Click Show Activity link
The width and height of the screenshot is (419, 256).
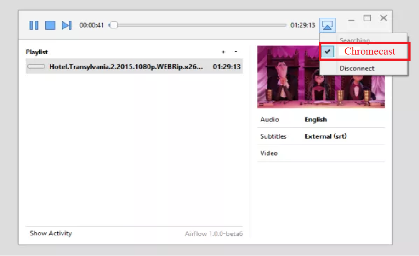click(51, 233)
